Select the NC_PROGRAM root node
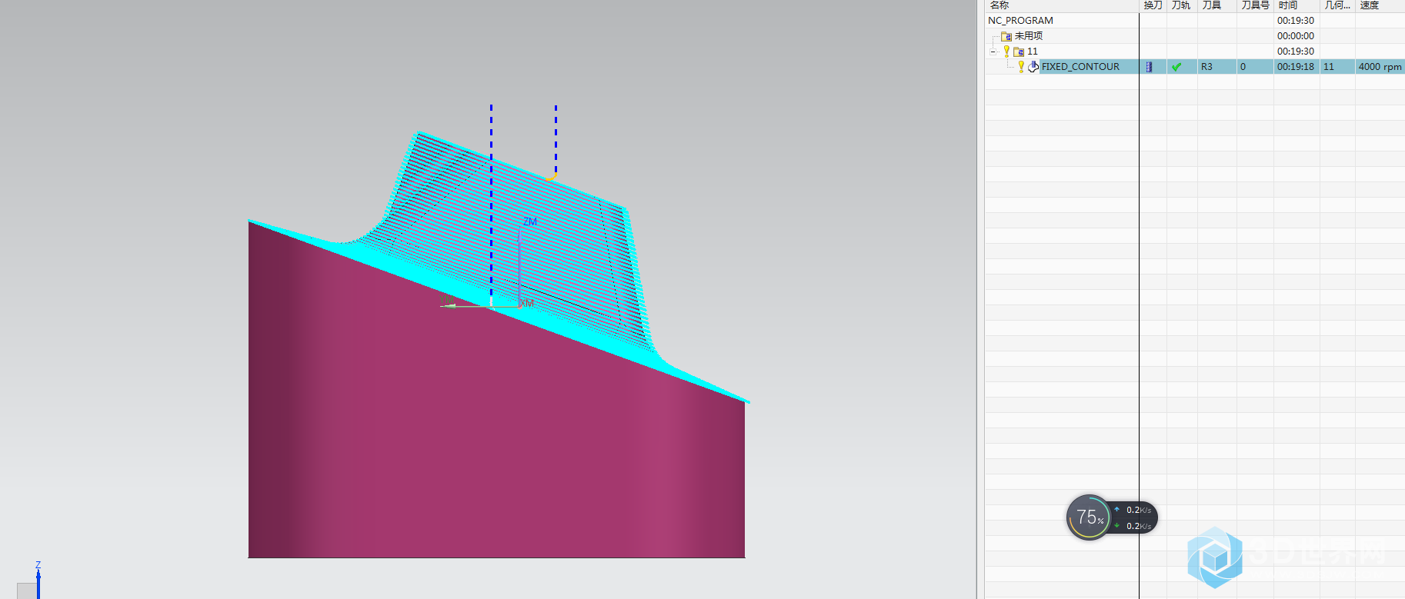The width and height of the screenshot is (1405, 599). tap(1020, 21)
